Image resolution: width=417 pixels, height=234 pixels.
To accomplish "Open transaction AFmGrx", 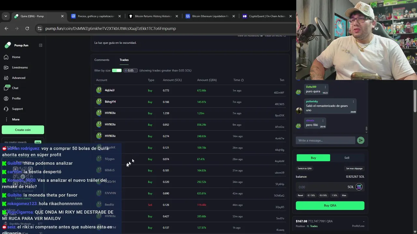I will point(280,127).
